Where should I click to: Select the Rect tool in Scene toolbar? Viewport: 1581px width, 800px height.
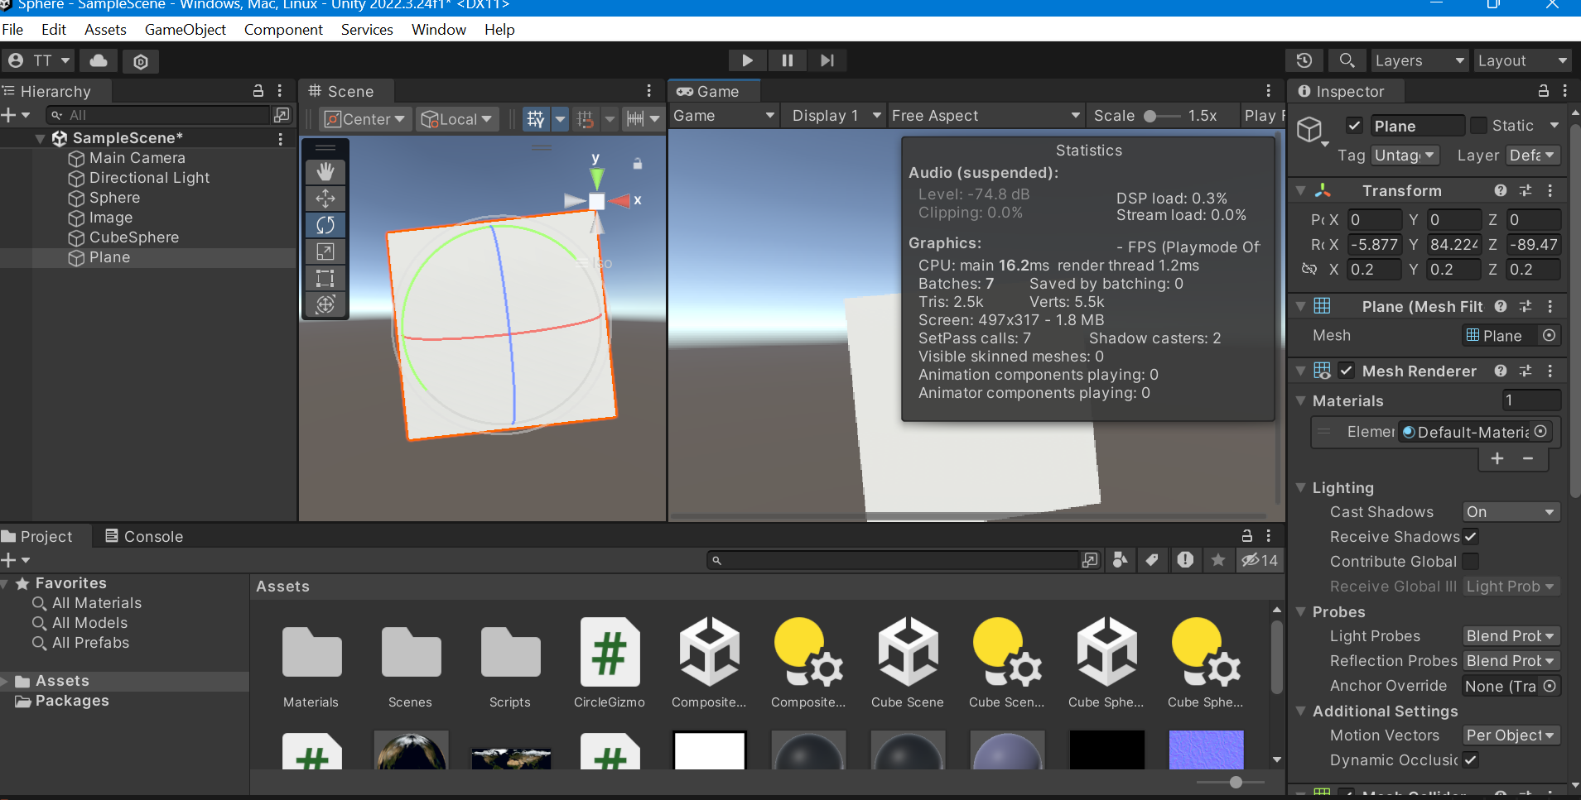pos(325,278)
